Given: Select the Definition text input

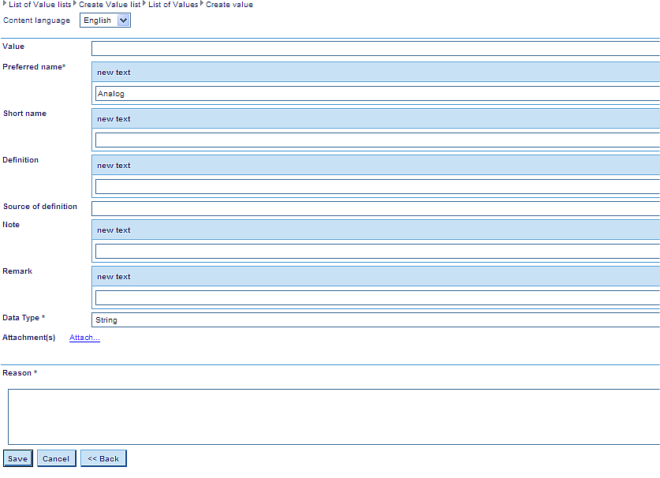Looking at the screenshot, I should [x=375, y=187].
